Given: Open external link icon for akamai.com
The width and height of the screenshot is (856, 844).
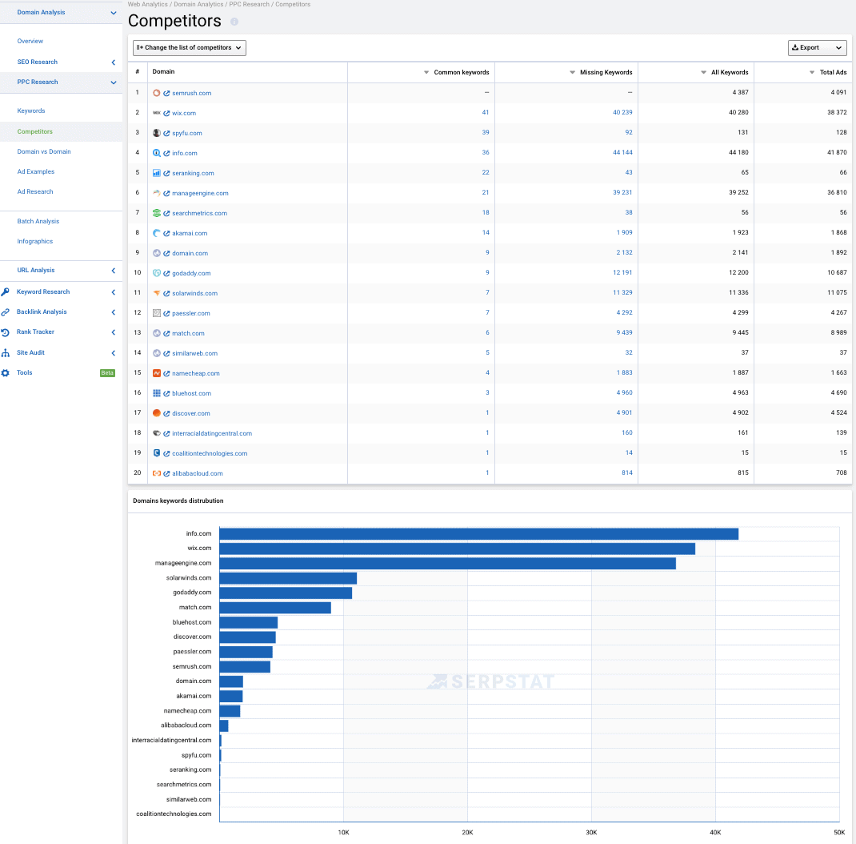Looking at the screenshot, I should (166, 233).
